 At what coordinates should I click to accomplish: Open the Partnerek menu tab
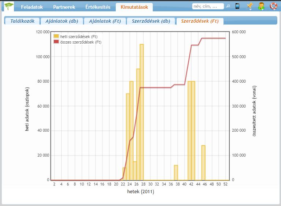click(64, 7)
